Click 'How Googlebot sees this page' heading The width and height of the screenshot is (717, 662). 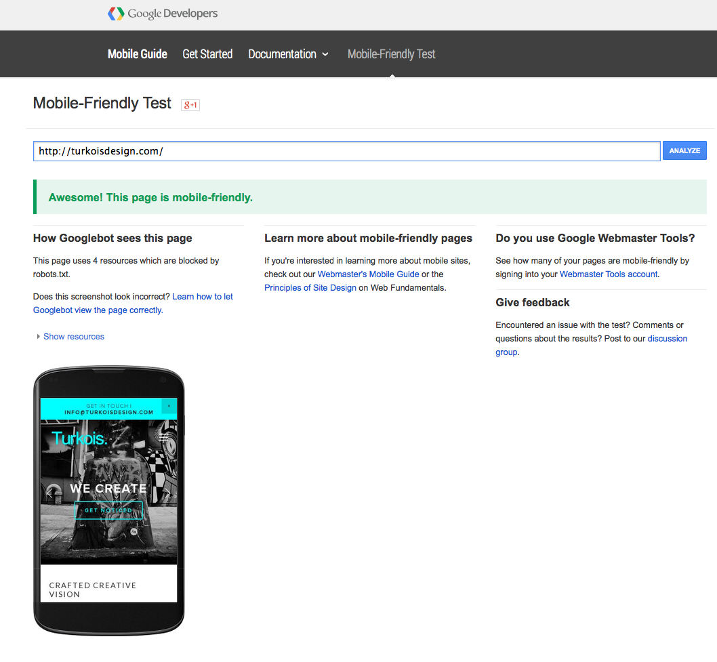pyautogui.click(x=112, y=239)
